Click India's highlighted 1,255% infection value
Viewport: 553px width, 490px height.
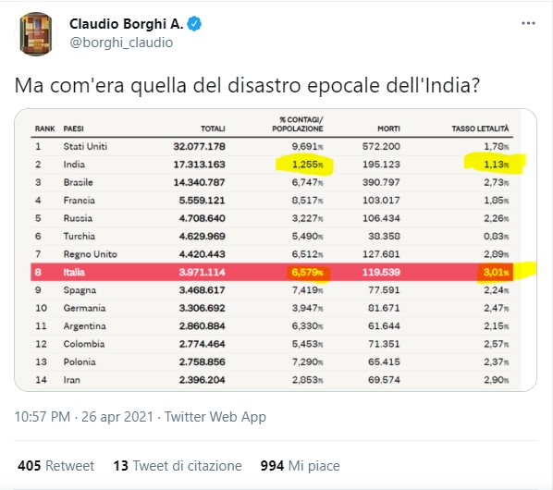tap(307, 165)
